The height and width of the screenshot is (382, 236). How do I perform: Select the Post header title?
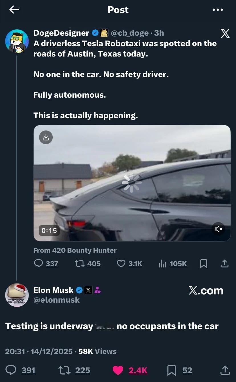point(118,9)
